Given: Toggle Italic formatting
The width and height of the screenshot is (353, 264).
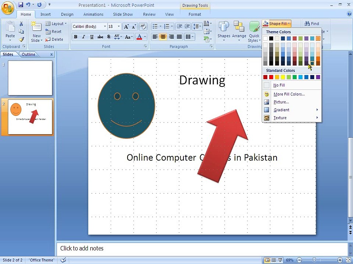Looking at the screenshot, I should 83,37.
